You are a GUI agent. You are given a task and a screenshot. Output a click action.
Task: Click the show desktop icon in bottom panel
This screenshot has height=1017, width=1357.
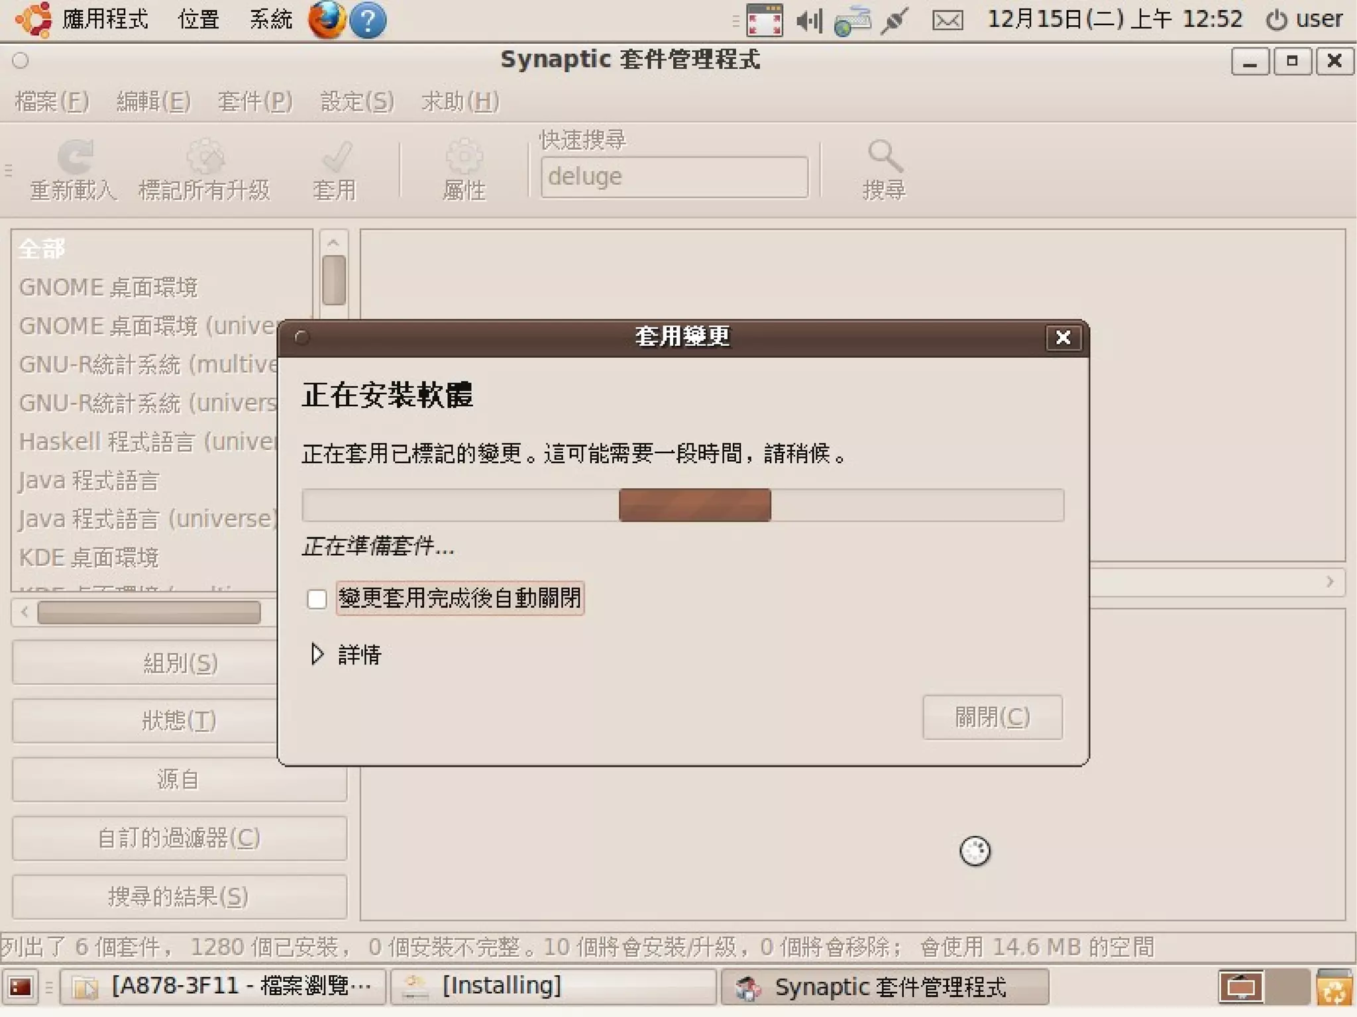pos(20,987)
